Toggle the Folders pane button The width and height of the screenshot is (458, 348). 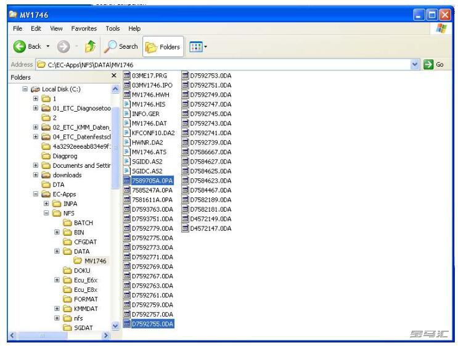click(163, 47)
